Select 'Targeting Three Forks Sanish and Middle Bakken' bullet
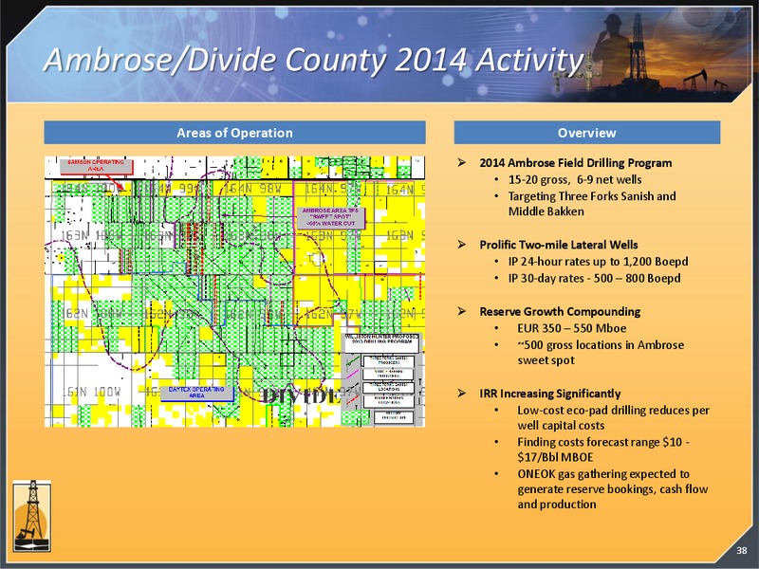Screen dimensions: 759x569 tap(592, 204)
